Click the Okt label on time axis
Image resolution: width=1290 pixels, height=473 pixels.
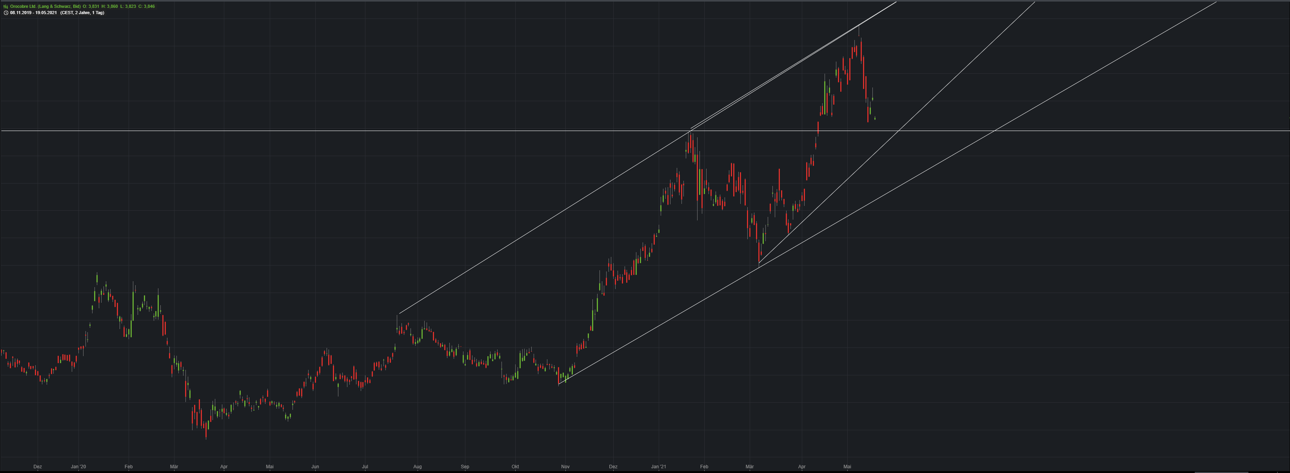(x=515, y=466)
